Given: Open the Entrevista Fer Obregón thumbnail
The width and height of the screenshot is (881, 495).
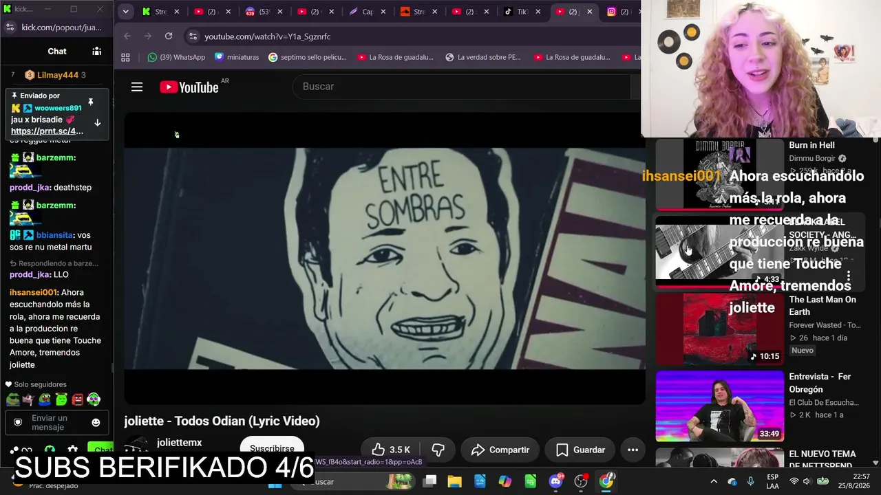Looking at the screenshot, I should (x=719, y=406).
